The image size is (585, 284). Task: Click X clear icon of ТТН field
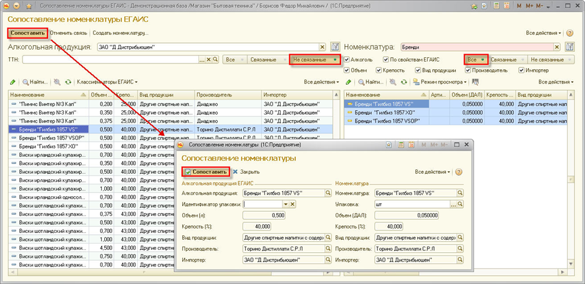(209, 60)
